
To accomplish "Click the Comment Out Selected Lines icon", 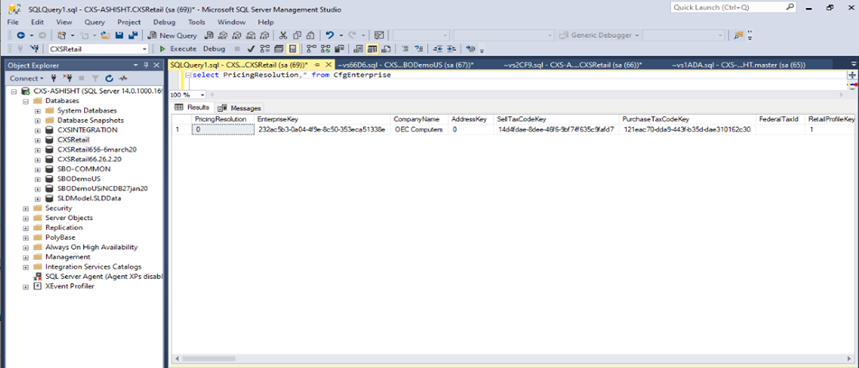I will (x=406, y=49).
